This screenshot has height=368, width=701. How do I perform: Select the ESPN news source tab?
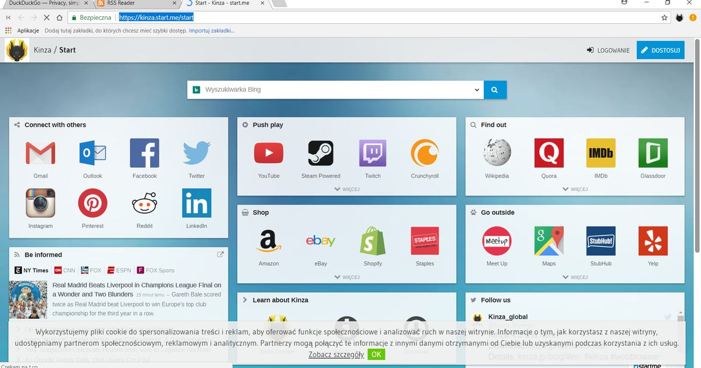[119, 270]
